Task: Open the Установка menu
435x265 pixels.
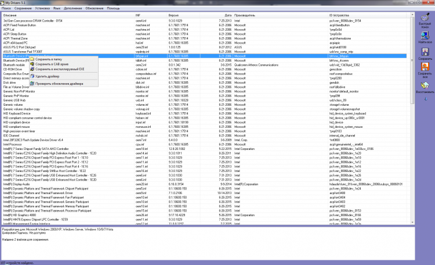Action: [x=42, y=8]
